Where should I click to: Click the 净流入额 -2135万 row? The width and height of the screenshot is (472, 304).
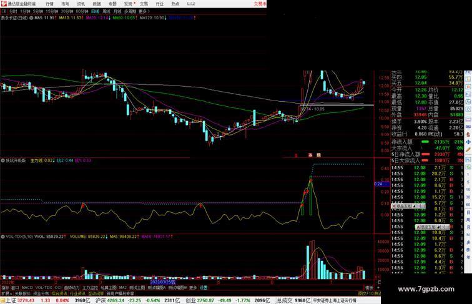point(428,142)
